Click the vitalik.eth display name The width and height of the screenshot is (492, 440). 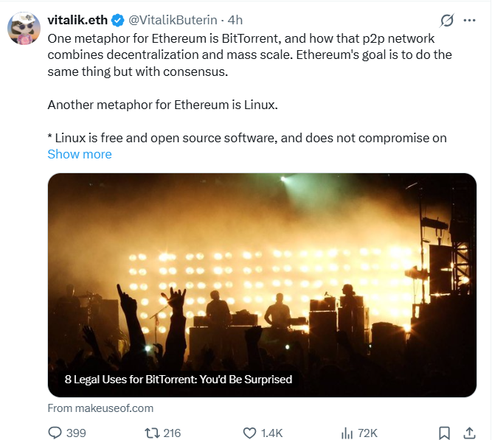pos(77,21)
